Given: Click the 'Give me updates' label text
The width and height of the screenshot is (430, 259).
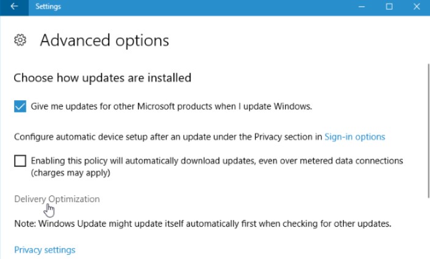Looking at the screenshot, I should click(x=172, y=106).
